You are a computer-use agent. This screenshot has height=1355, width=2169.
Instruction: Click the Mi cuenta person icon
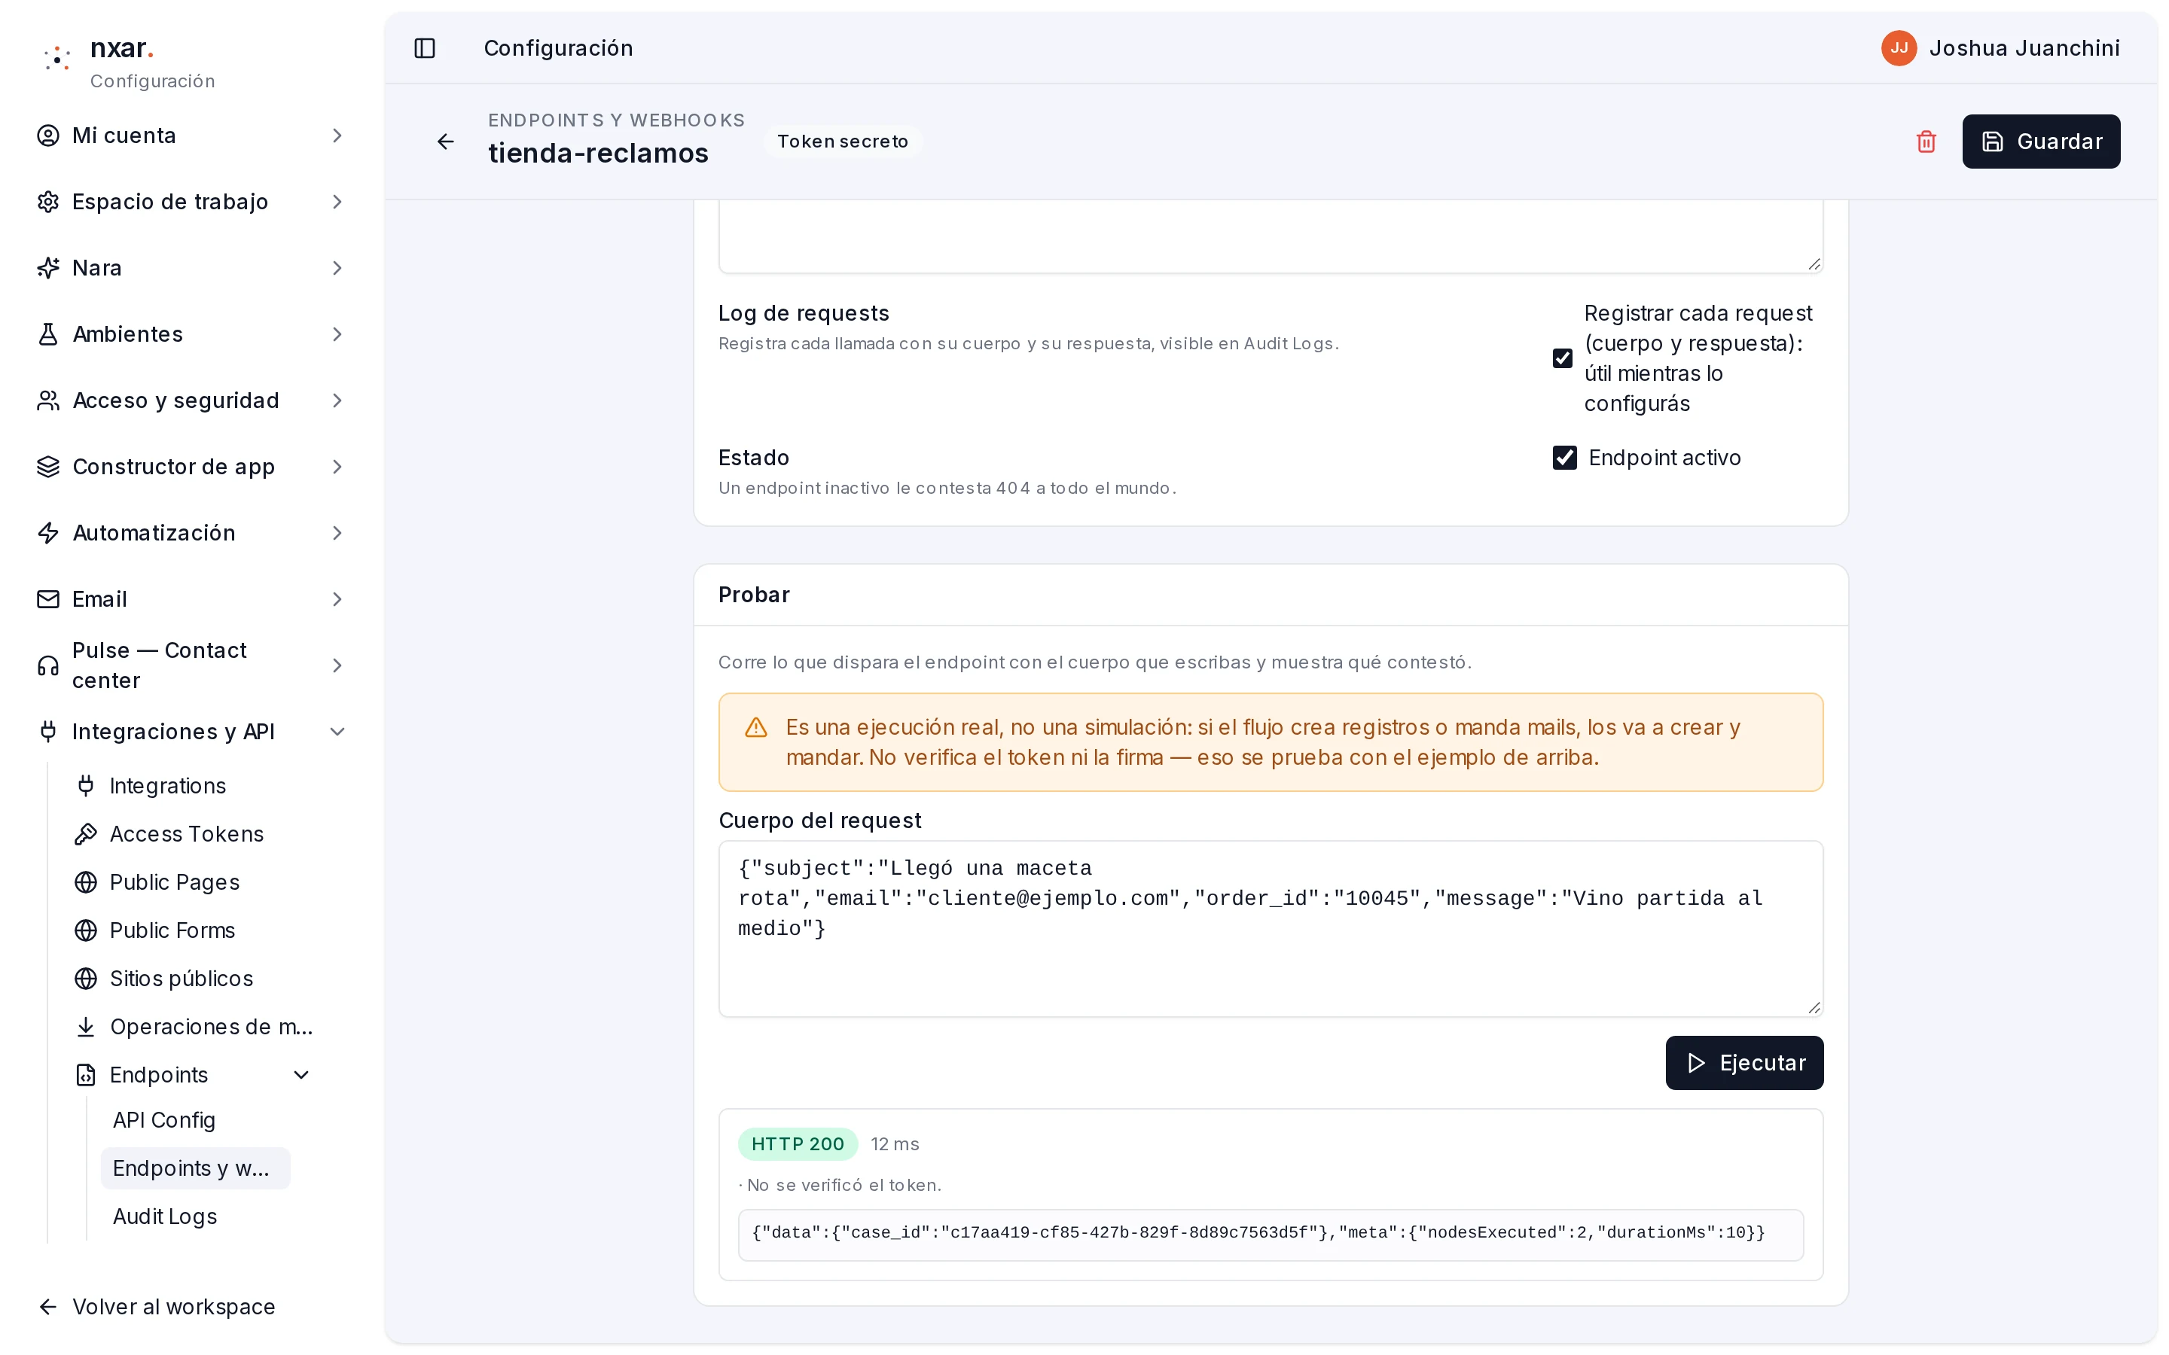48,135
